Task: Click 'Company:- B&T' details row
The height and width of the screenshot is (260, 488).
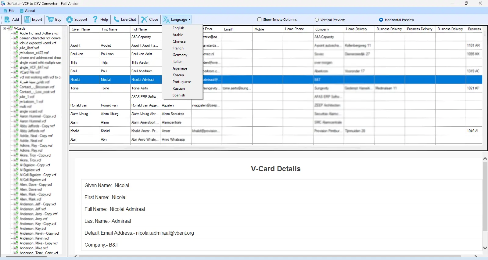Action: [x=281, y=245]
